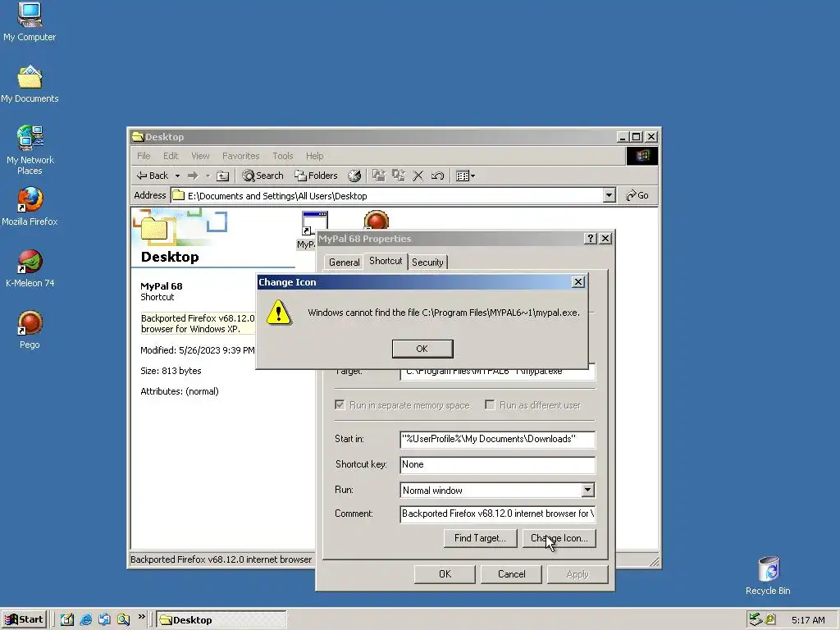Image resolution: width=840 pixels, height=630 pixels.
Task: Click the Comment field
Action: (497, 514)
